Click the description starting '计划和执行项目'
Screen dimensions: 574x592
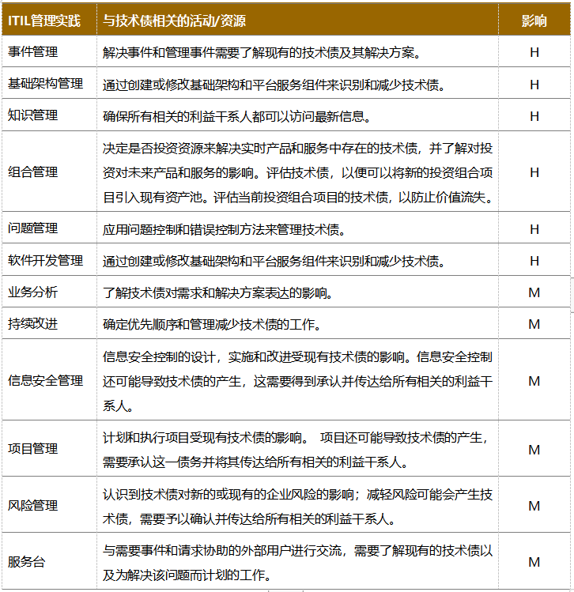coord(296,450)
